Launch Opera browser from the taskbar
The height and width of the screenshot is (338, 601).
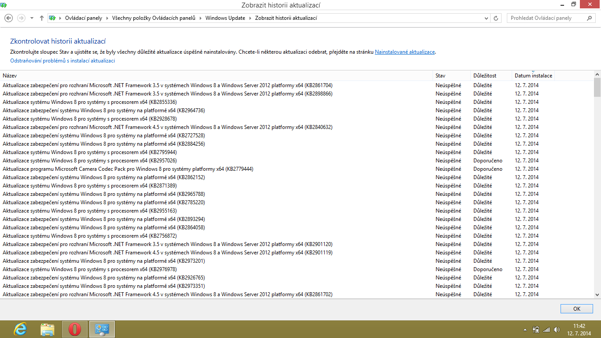[x=75, y=329]
